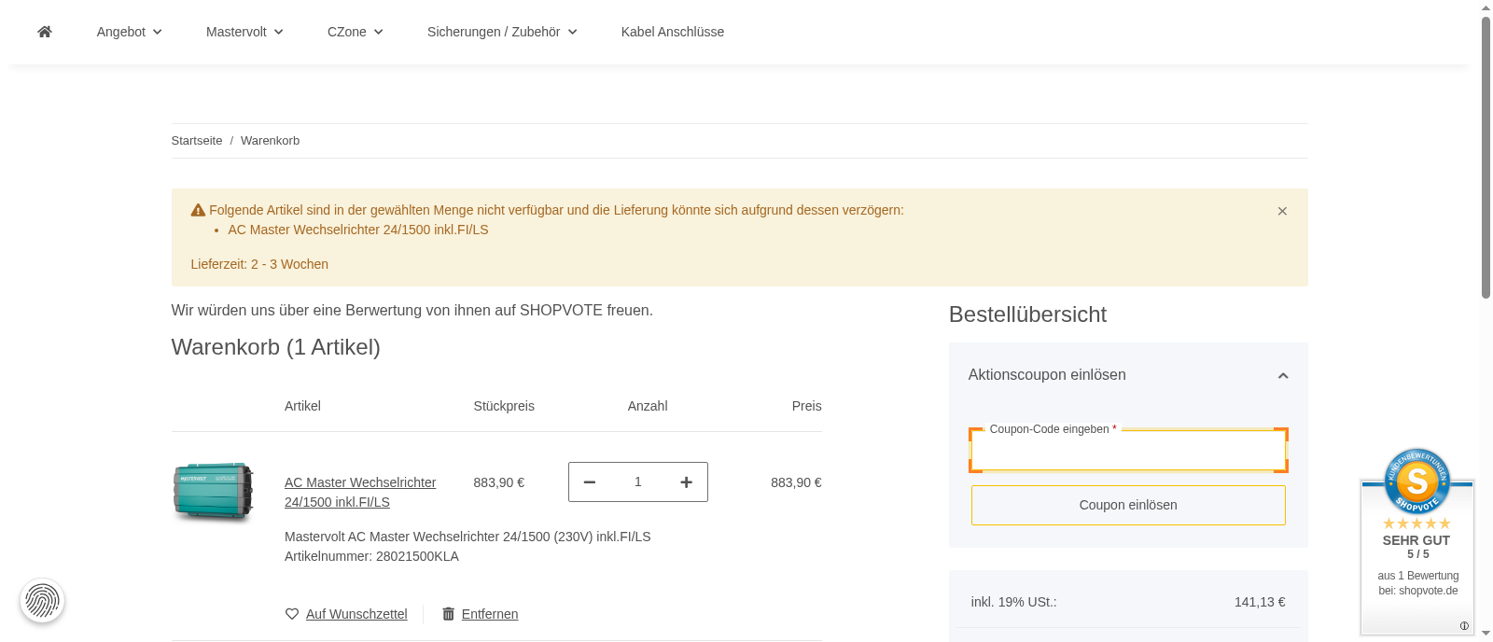The image size is (1493, 642).
Task: Click the trash icon next to Entfernen
Action: click(448, 614)
